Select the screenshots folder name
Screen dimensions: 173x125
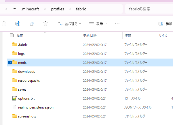pos(27,116)
